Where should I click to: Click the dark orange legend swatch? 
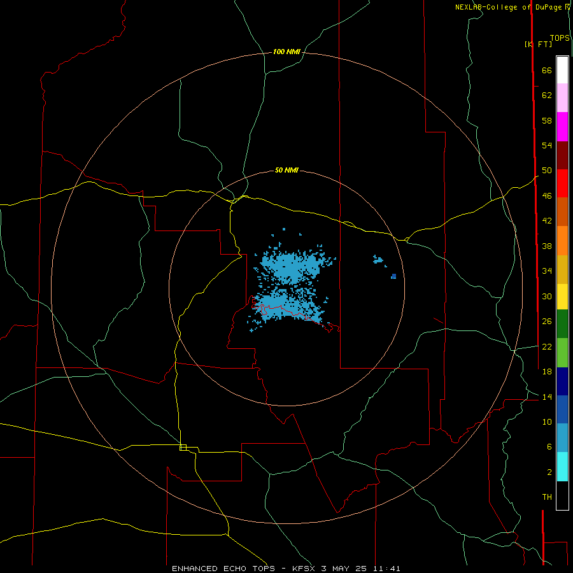pos(562,211)
